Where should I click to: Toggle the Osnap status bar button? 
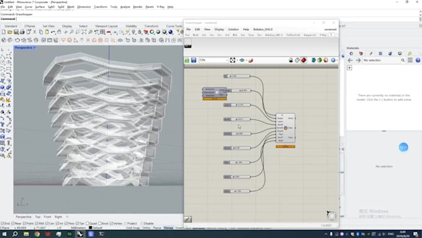(168, 228)
